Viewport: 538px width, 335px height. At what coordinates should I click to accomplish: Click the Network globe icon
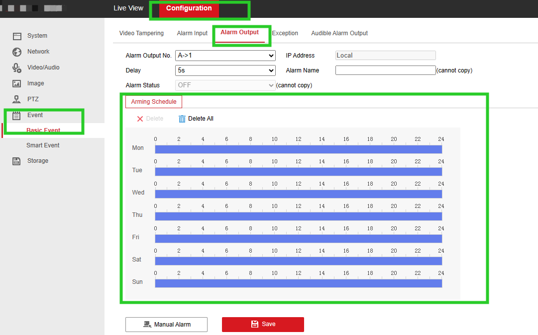(17, 52)
